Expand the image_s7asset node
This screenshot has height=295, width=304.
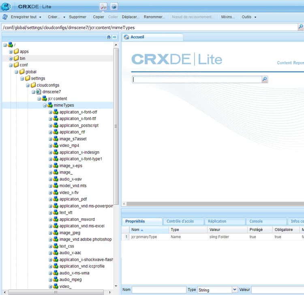pos(50,139)
